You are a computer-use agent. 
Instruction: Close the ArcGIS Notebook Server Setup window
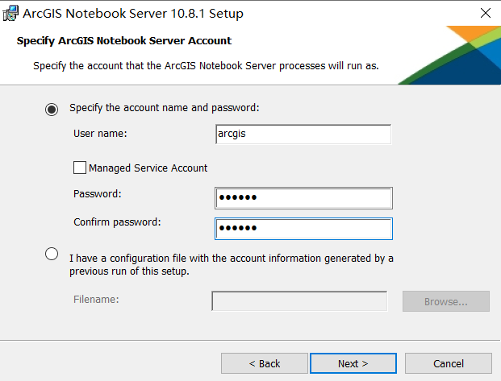(x=486, y=13)
